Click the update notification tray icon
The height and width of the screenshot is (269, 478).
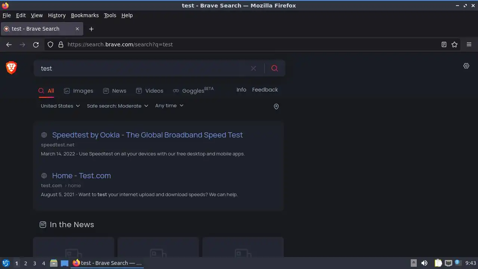(x=457, y=263)
